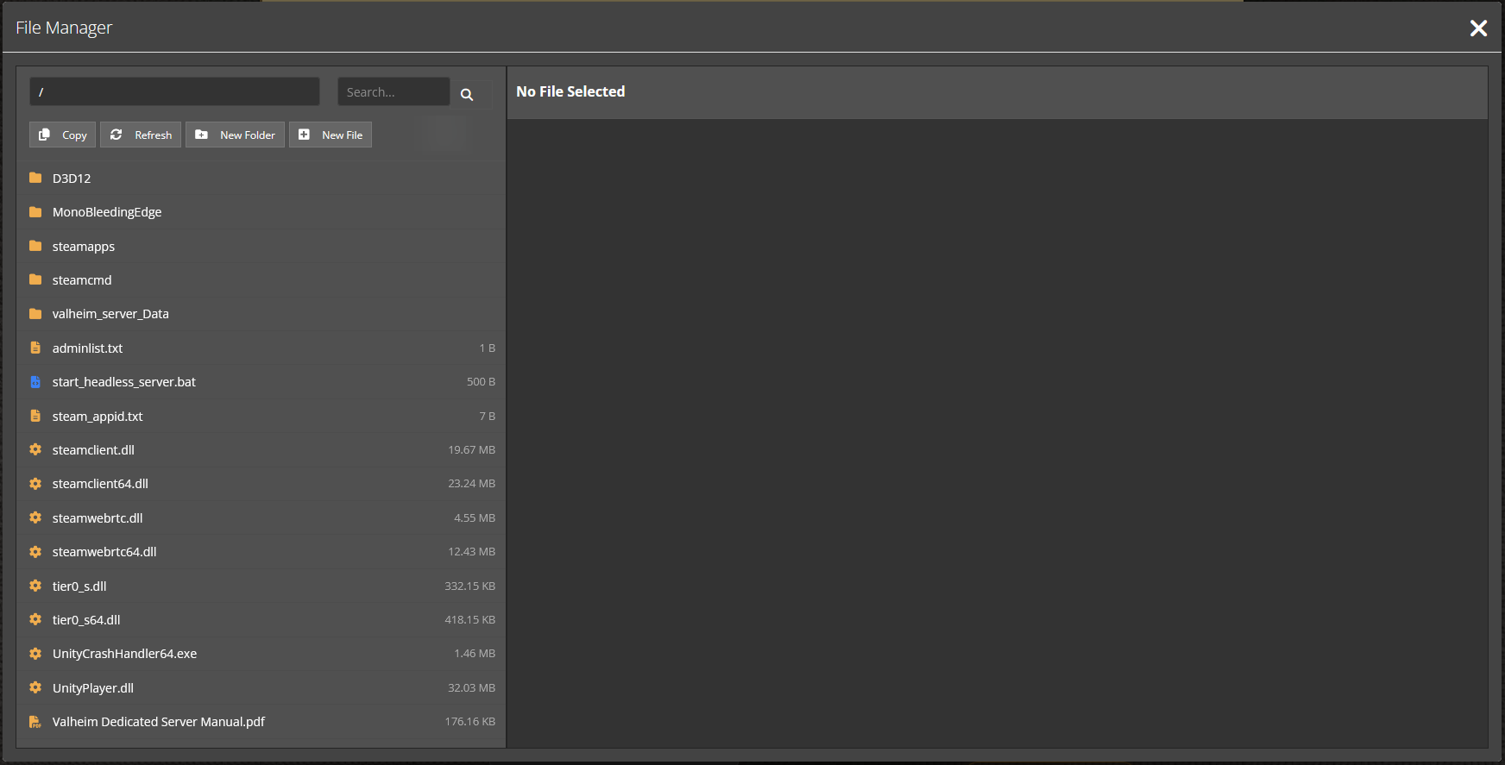Refresh the file list
The height and width of the screenshot is (765, 1505).
tap(141, 135)
